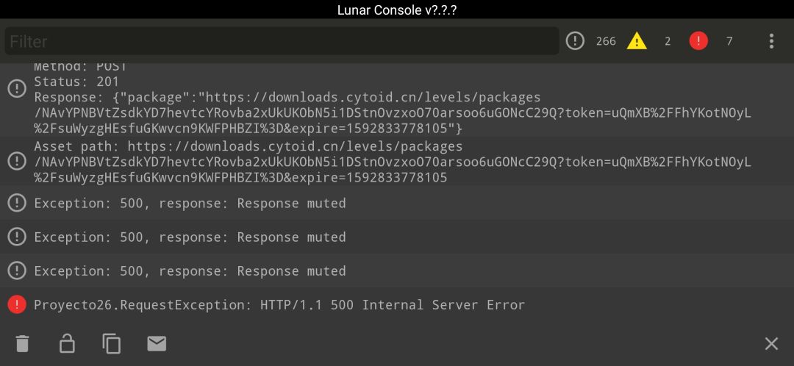The height and width of the screenshot is (366, 794).
Task: Select the Proyecto26.RequestException error entry
Action: click(x=397, y=305)
